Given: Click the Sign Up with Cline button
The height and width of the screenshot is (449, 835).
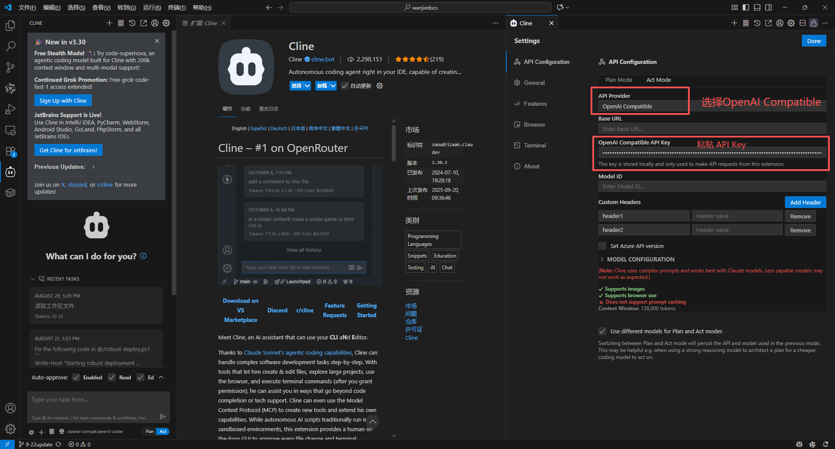Looking at the screenshot, I should [x=63, y=101].
